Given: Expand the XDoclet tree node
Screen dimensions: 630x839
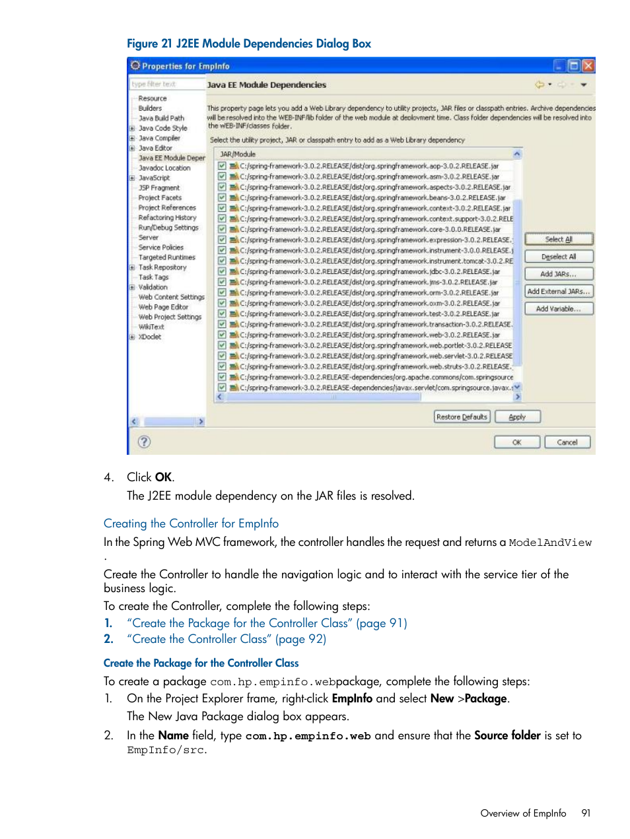Looking at the screenshot, I should tap(132, 337).
